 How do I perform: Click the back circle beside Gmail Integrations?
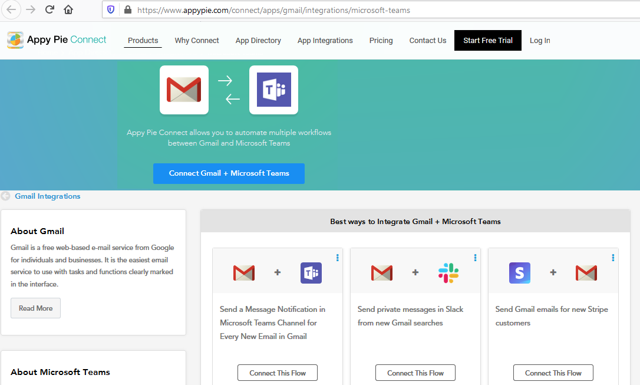[x=5, y=196]
